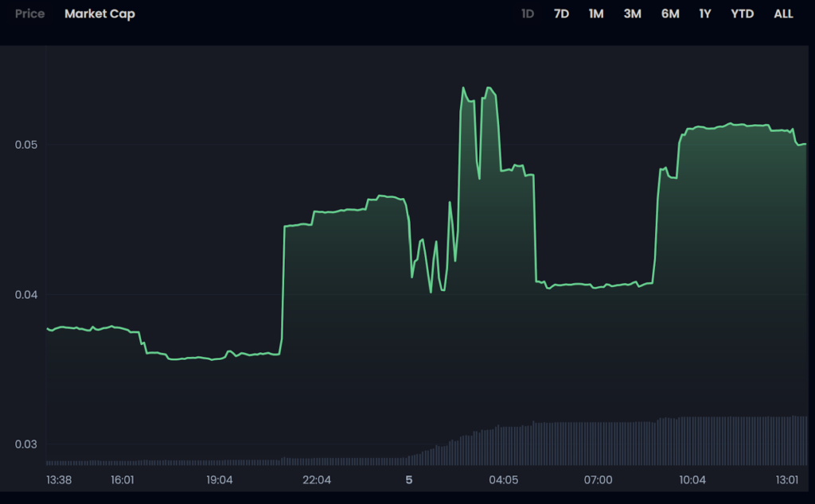This screenshot has height=504, width=815.
Task: Select the 1D time range
Action: 527,14
